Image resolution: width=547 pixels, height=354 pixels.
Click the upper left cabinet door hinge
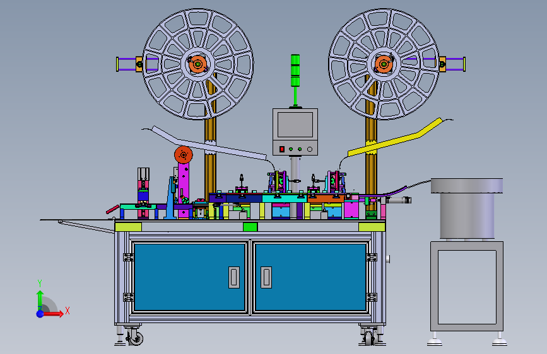coord(128,257)
